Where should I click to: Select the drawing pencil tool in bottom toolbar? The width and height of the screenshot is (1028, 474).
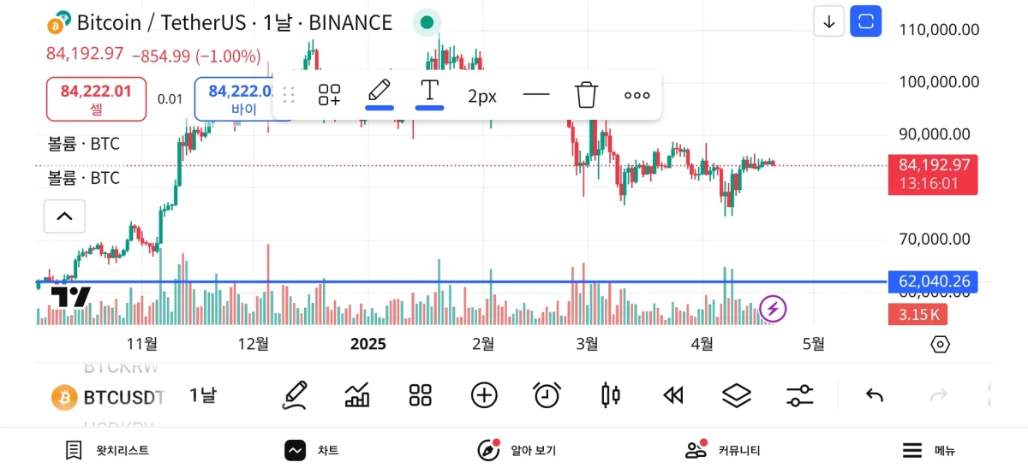[294, 394]
